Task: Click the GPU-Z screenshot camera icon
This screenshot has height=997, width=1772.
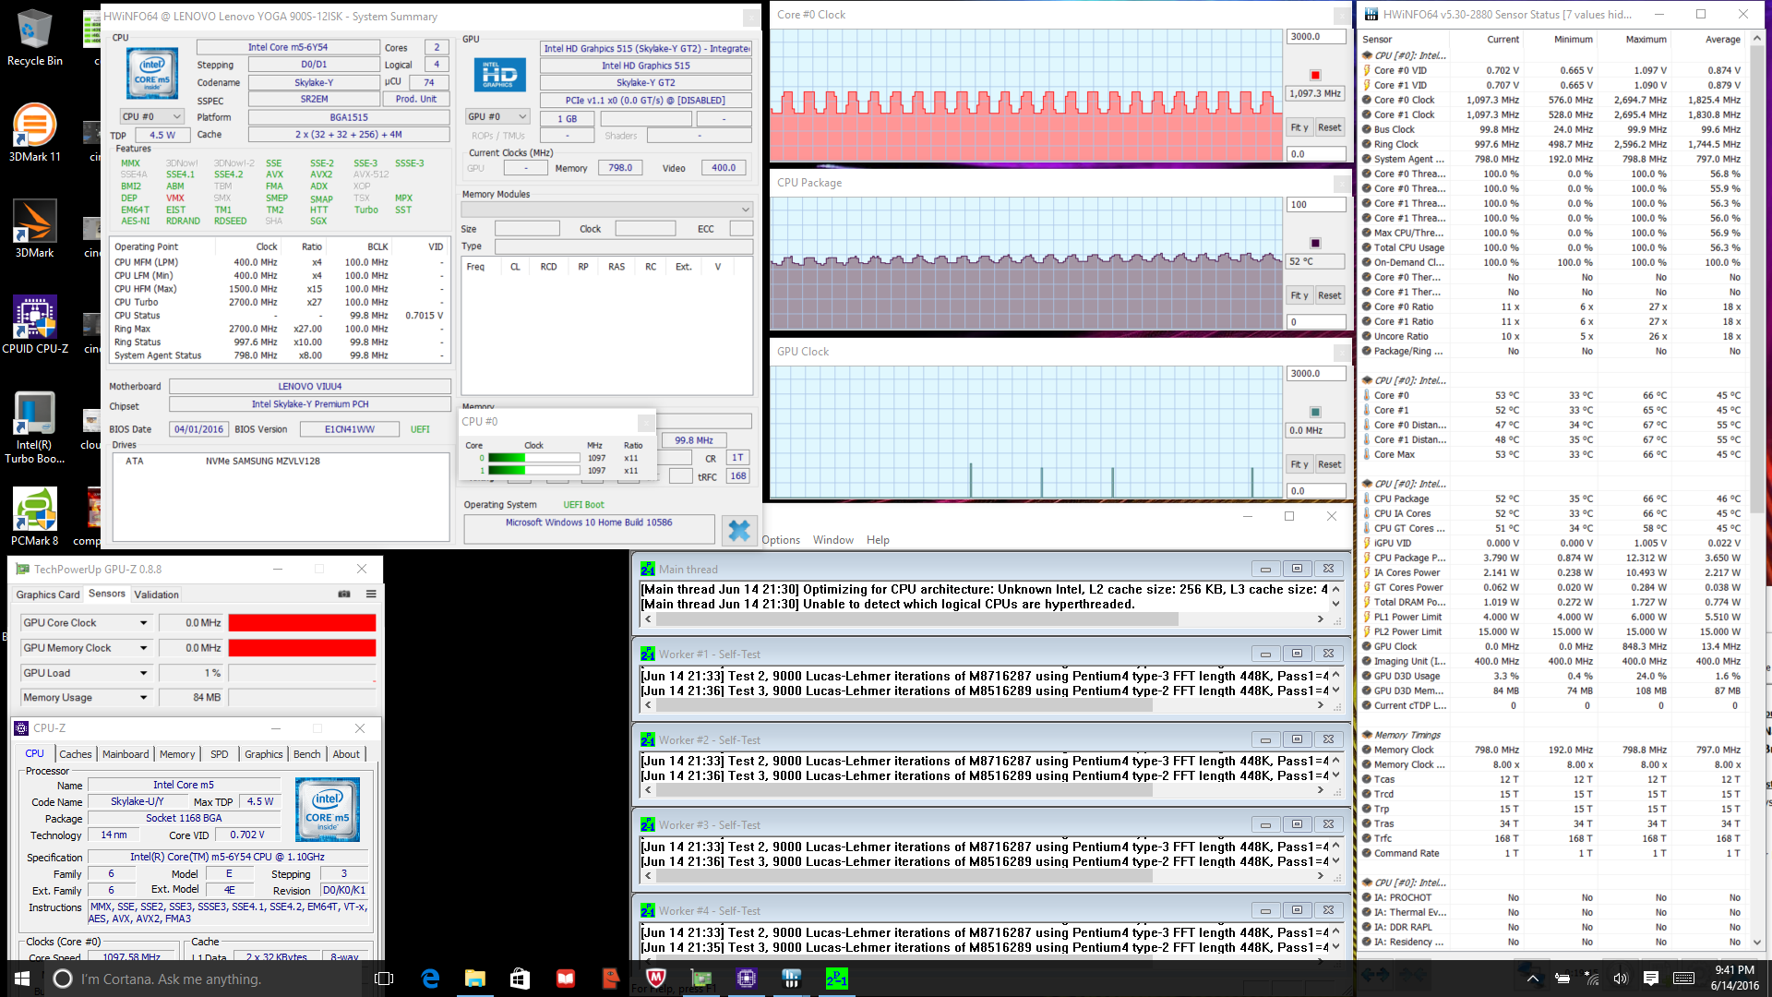Action: coord(344,595)
